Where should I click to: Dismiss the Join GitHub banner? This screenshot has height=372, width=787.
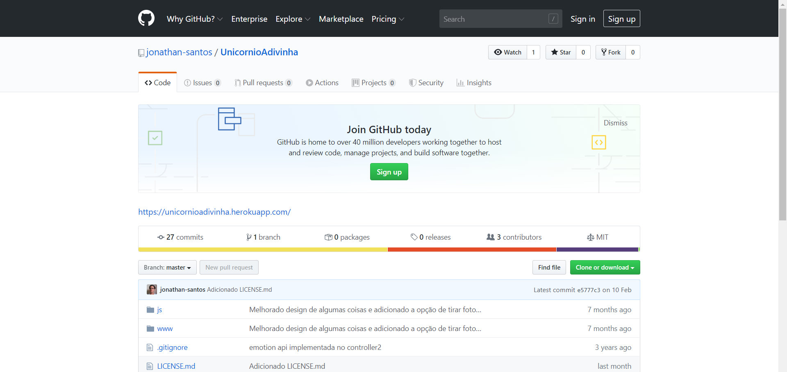(x=615, y=123)
